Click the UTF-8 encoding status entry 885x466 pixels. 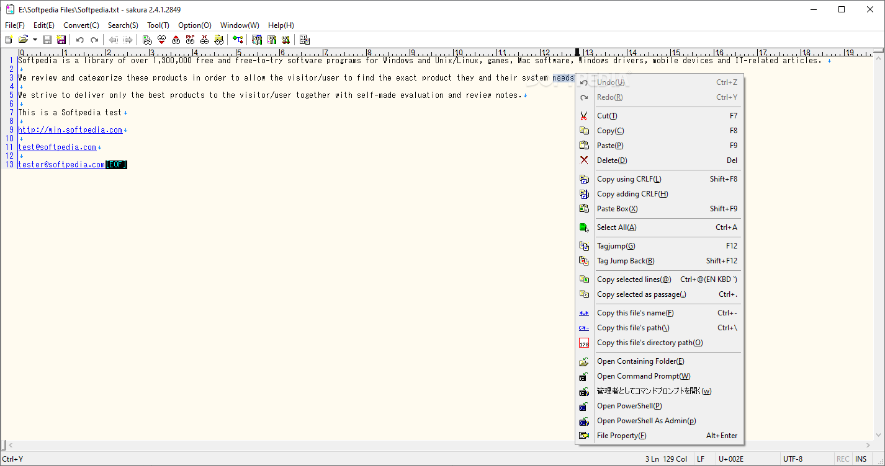click(793, 459)
